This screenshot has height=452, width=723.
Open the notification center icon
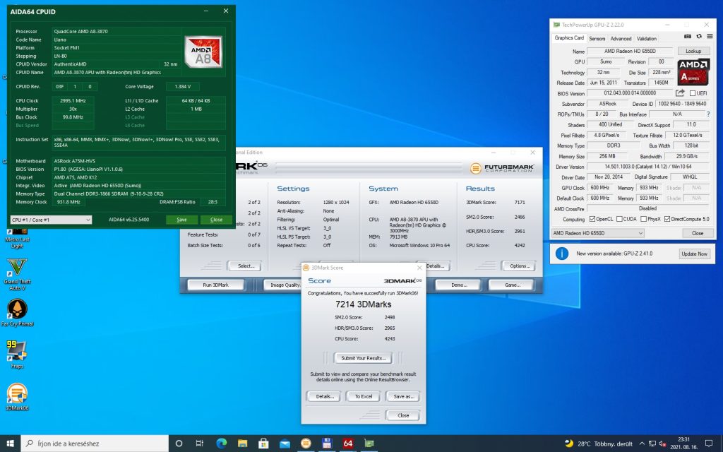pos(709,444)
